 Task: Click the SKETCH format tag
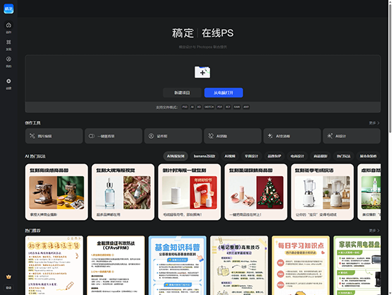(x=209, y=107)
